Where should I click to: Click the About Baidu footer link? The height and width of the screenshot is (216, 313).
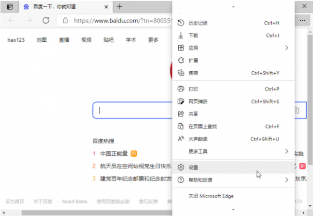75,202
